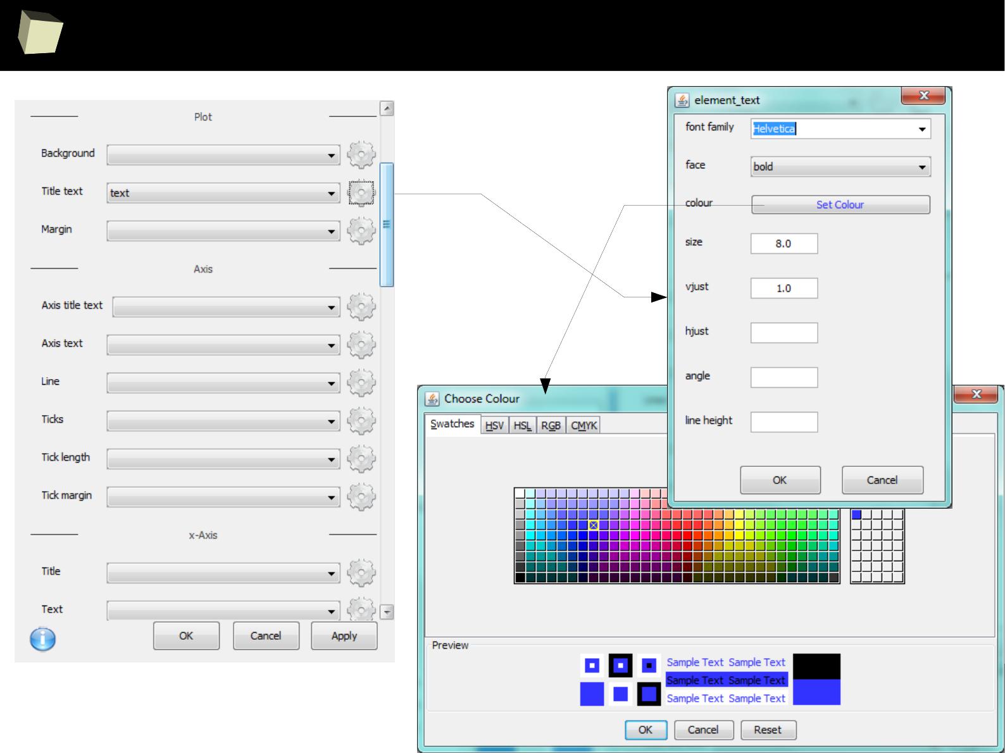Click Cancel in the Choose Colour dialog

click(704, 730)
